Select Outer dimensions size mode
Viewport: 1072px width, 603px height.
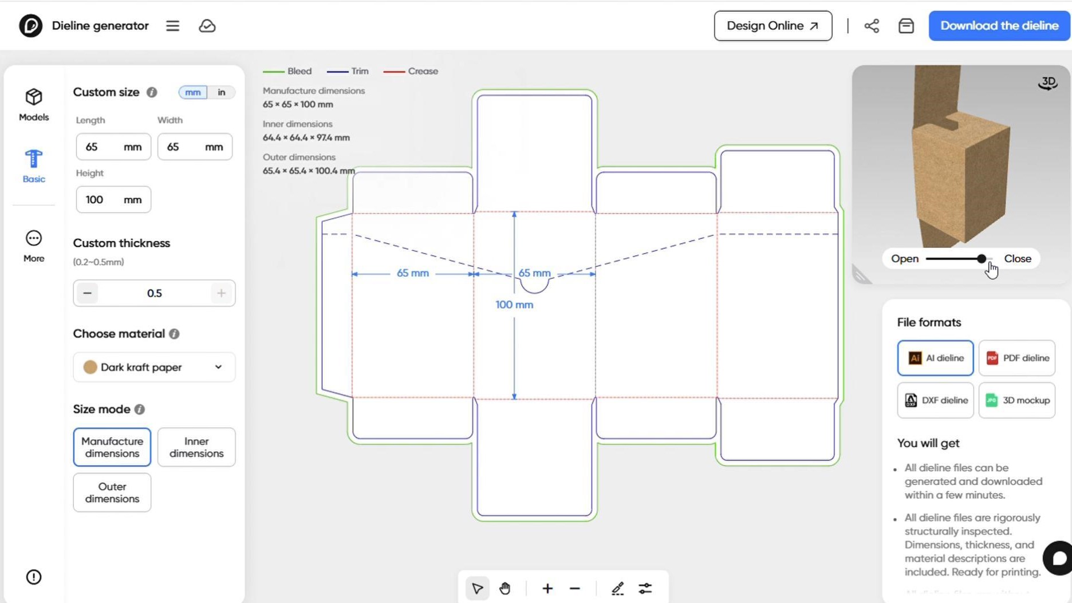click(112, 492)
